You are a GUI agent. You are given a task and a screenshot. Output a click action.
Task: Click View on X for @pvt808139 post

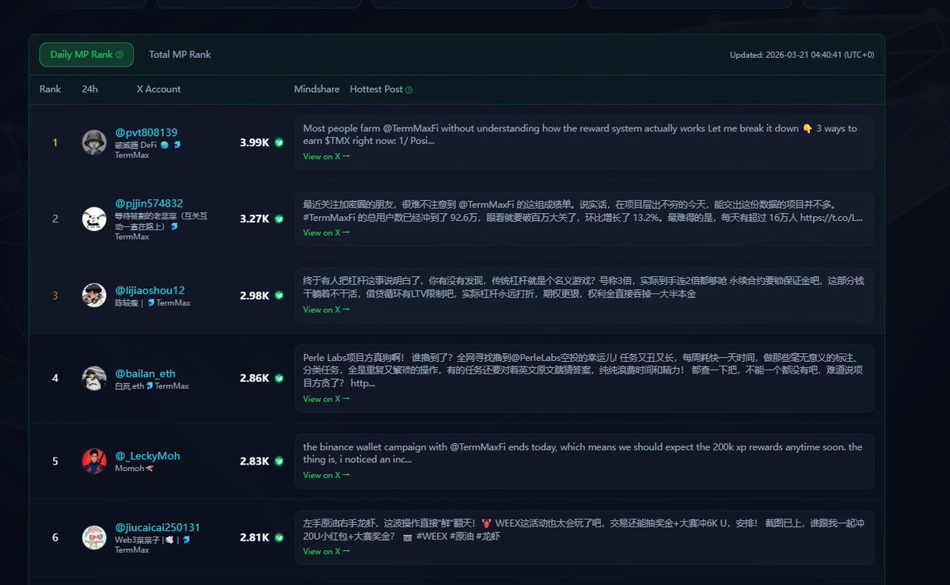326,156
